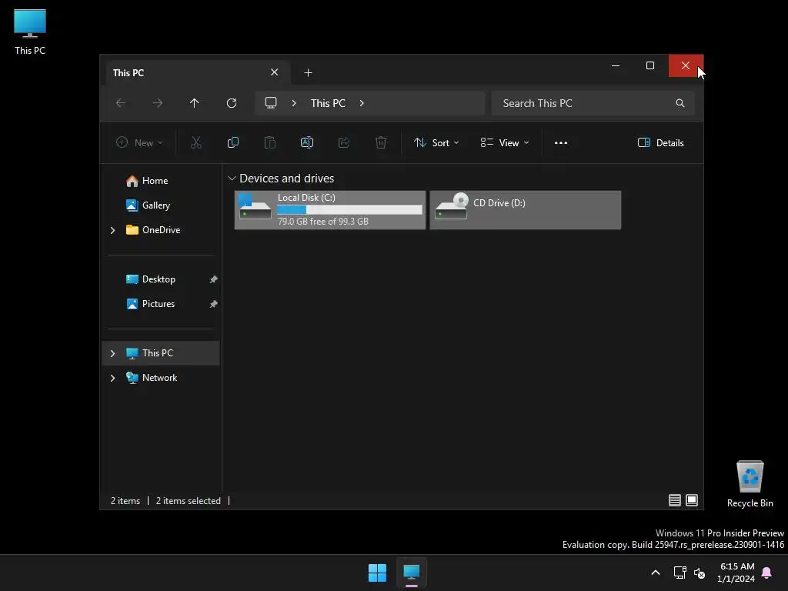Select the CD Drive (D:) item
Viewport: 788px width, 591px height.
click(x=525, y=209)
